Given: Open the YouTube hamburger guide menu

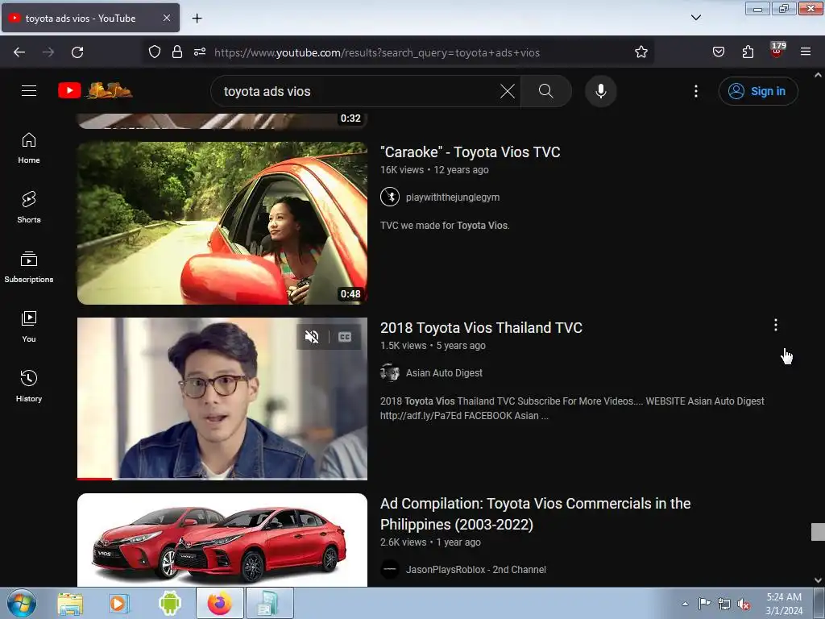Looking at the screenshot, I should point(29,91).
